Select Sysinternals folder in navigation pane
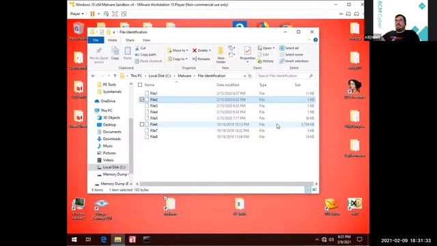437x246 pixels. click(112, 92)
